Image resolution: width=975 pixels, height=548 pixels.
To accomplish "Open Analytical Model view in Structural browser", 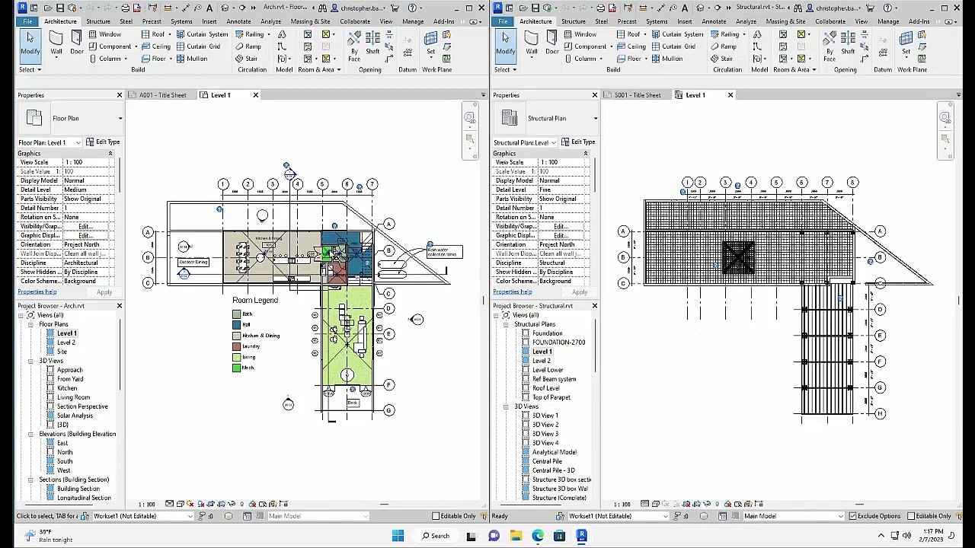I will pos(554,452).
